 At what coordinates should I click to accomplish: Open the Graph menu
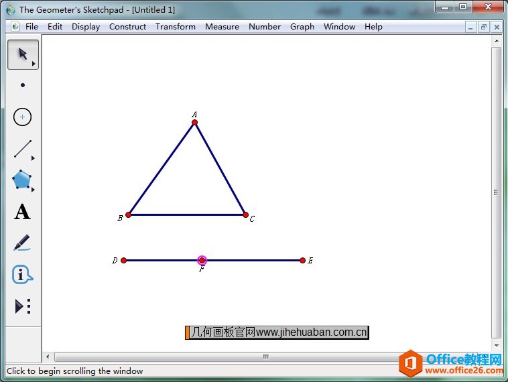[x=302, y=27]
